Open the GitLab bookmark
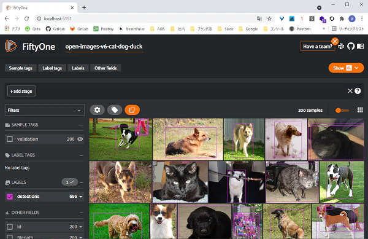Screen dimensions: 368x239 click(x=79, y=29)
